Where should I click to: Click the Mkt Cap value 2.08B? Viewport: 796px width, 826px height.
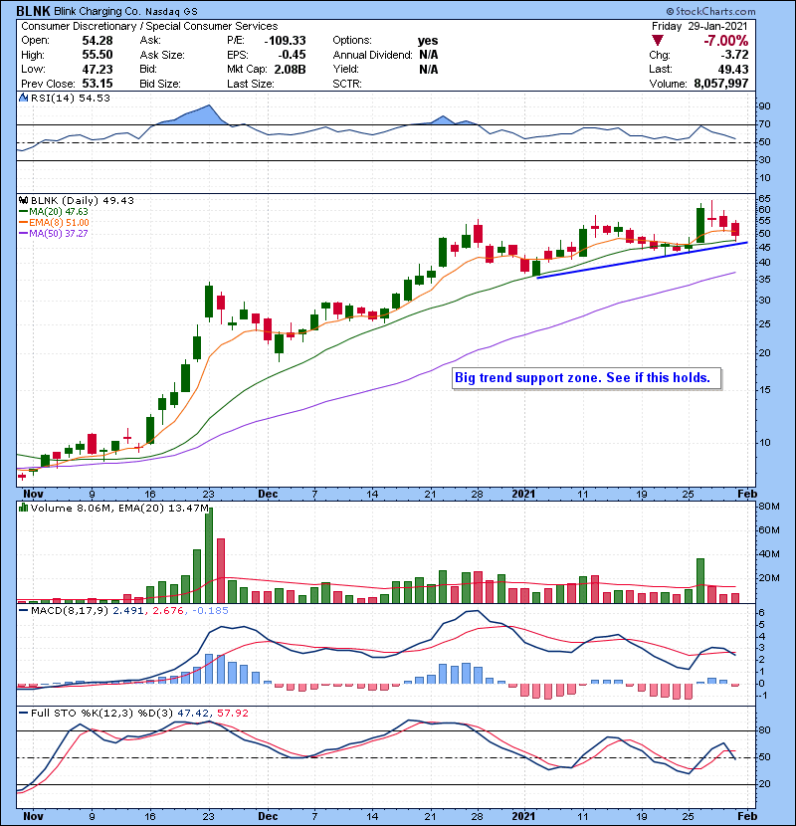pyautogui.click(x=290, y=69)
